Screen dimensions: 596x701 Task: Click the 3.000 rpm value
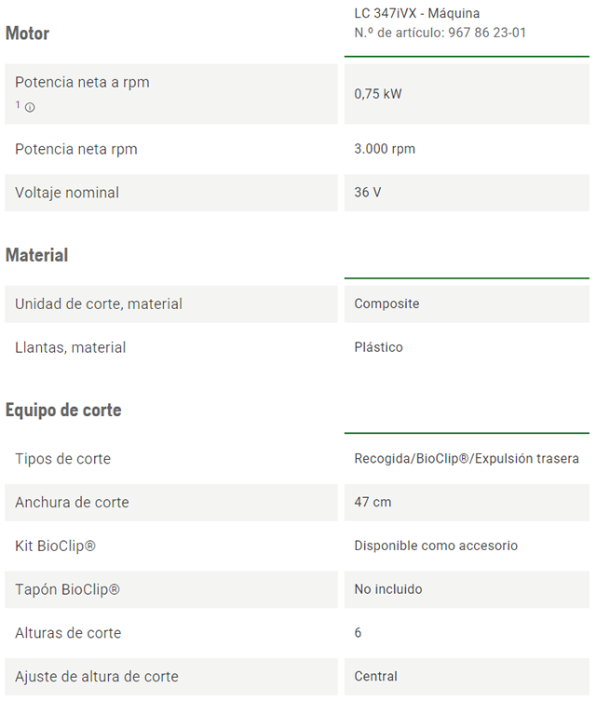[x=385, y=149]
